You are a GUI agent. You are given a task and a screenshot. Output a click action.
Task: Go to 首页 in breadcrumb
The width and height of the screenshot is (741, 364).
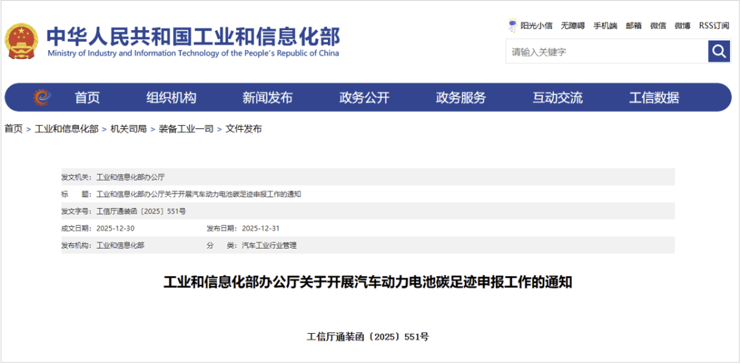[x=14, y=128]
